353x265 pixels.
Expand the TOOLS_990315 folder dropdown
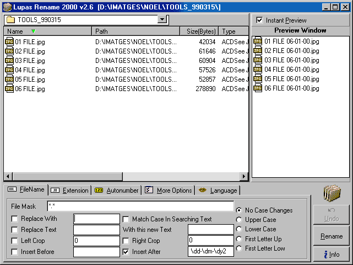click(162, 19)
